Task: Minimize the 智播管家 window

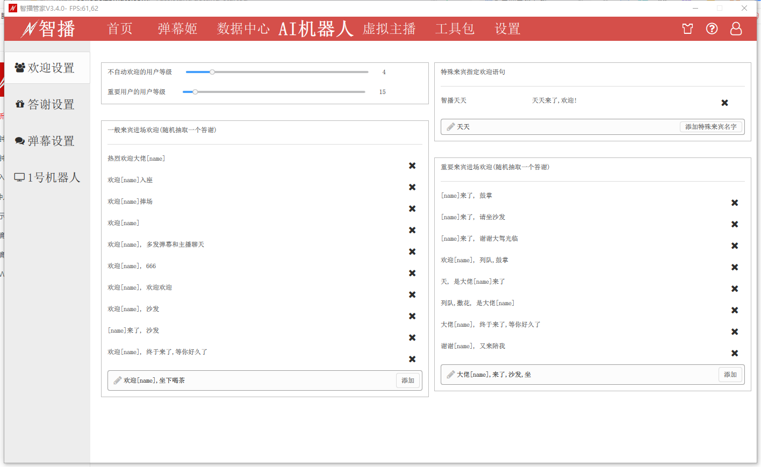Action: point(695,8)
